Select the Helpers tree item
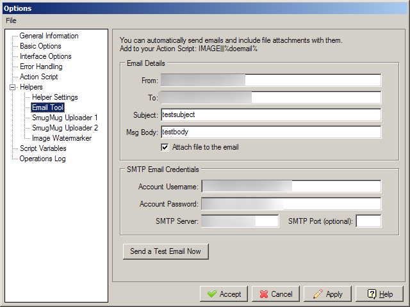Screen dimensions: 410x307 click(31, 87)
